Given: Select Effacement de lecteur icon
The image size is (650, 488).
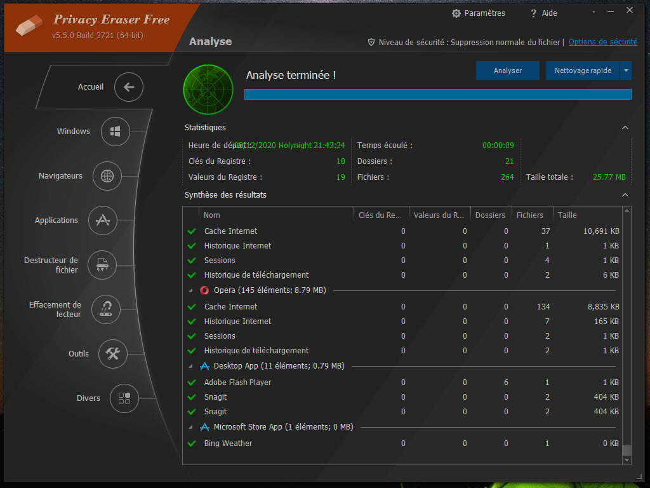Looking at the screenshot, I should 106,309.
